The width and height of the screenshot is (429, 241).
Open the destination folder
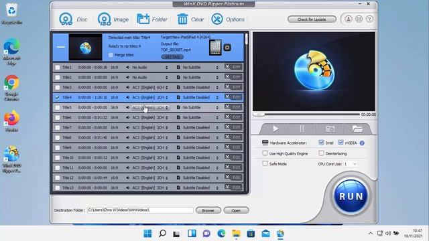[x=236, y=210]
